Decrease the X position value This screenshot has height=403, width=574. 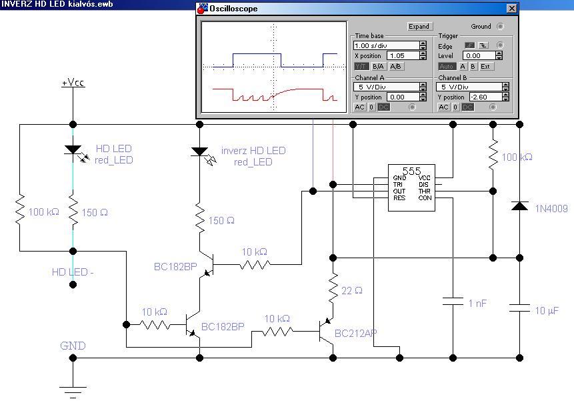click(423, 58)
